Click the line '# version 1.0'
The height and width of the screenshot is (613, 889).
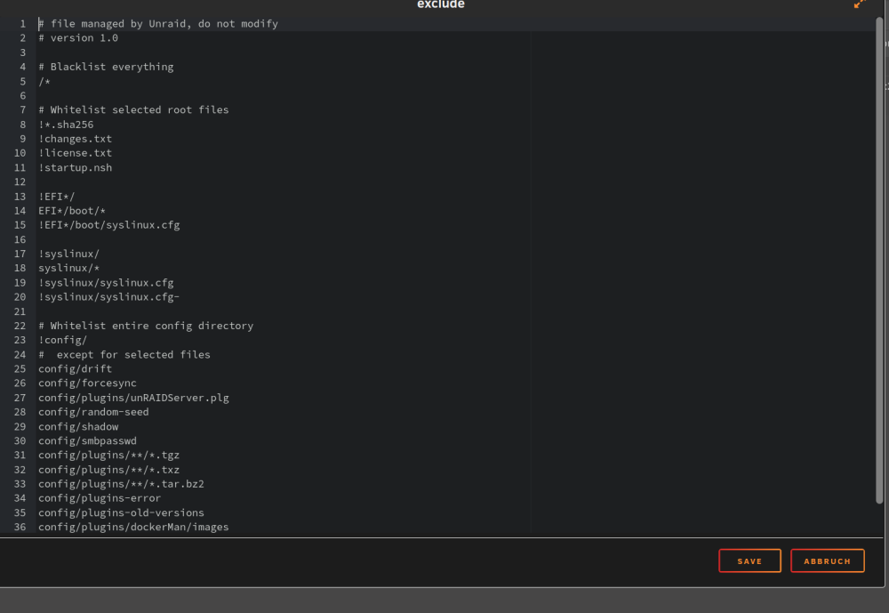coord(78,38)
